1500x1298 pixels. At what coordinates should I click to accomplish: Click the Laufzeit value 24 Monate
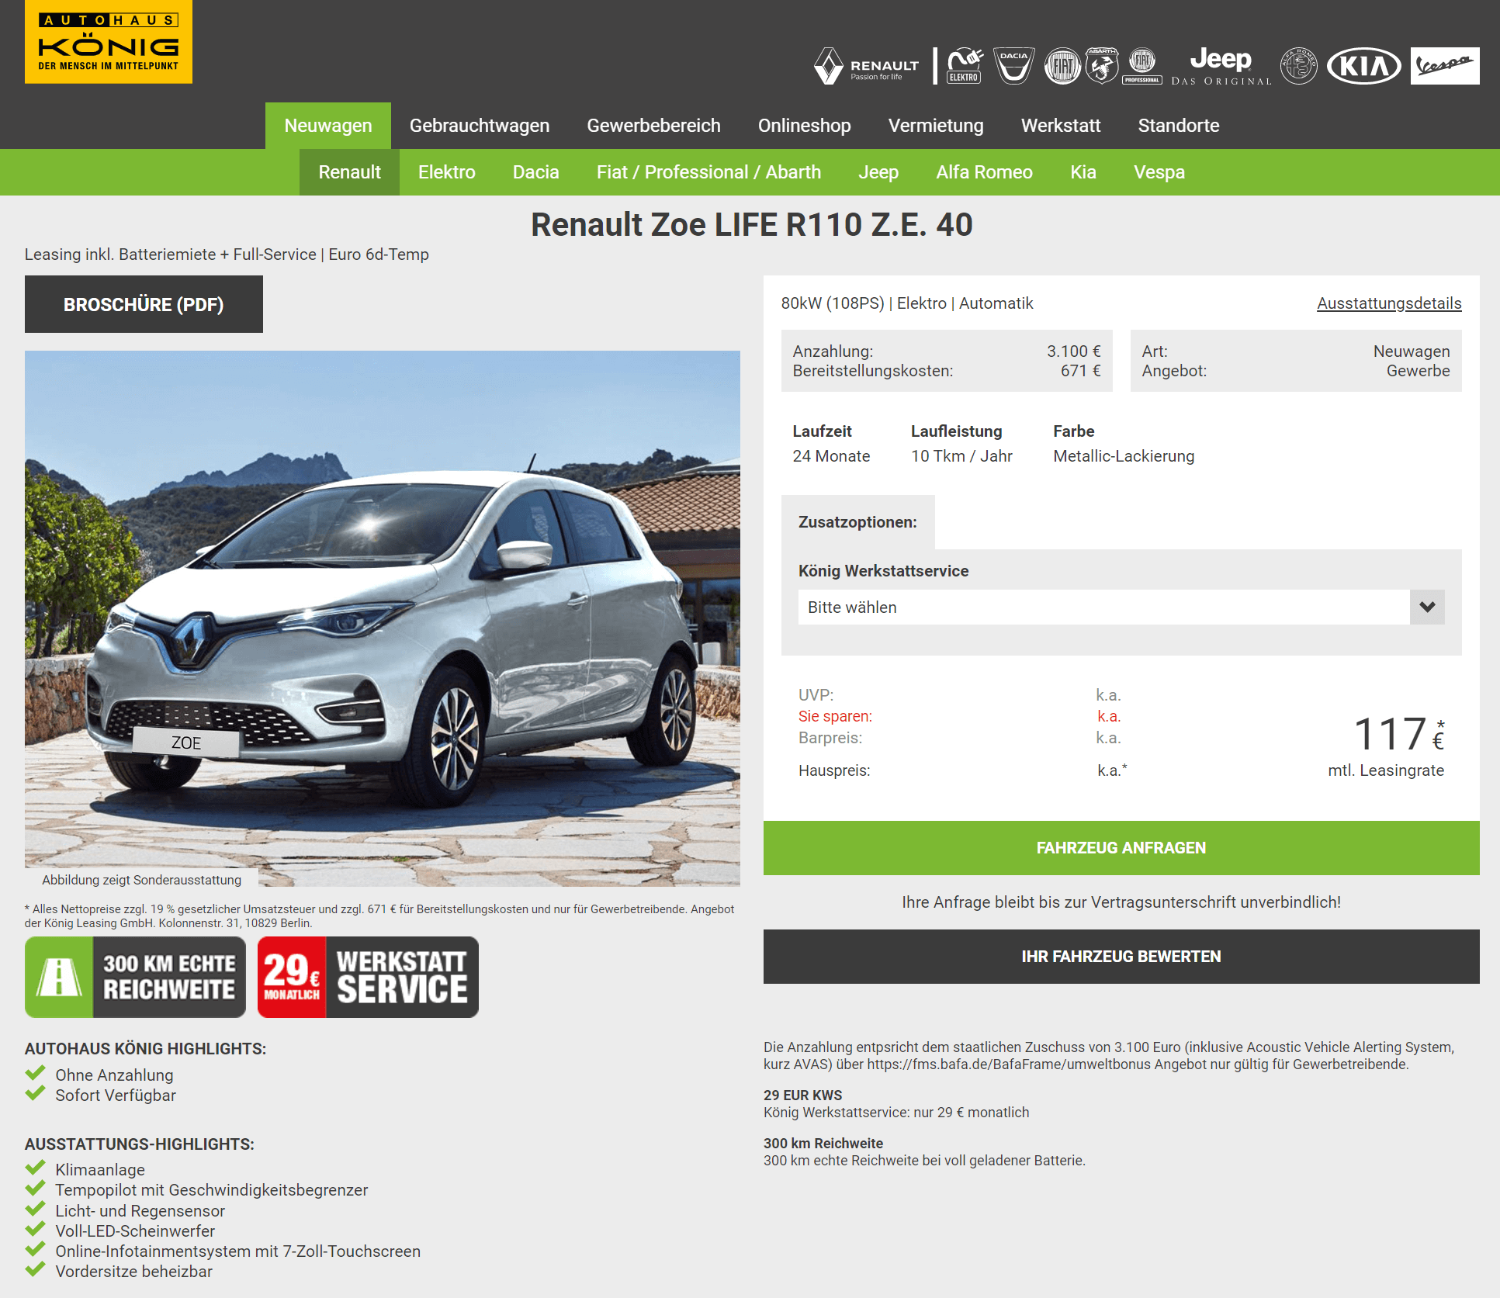pyautogui.click(x=831, y=456)
